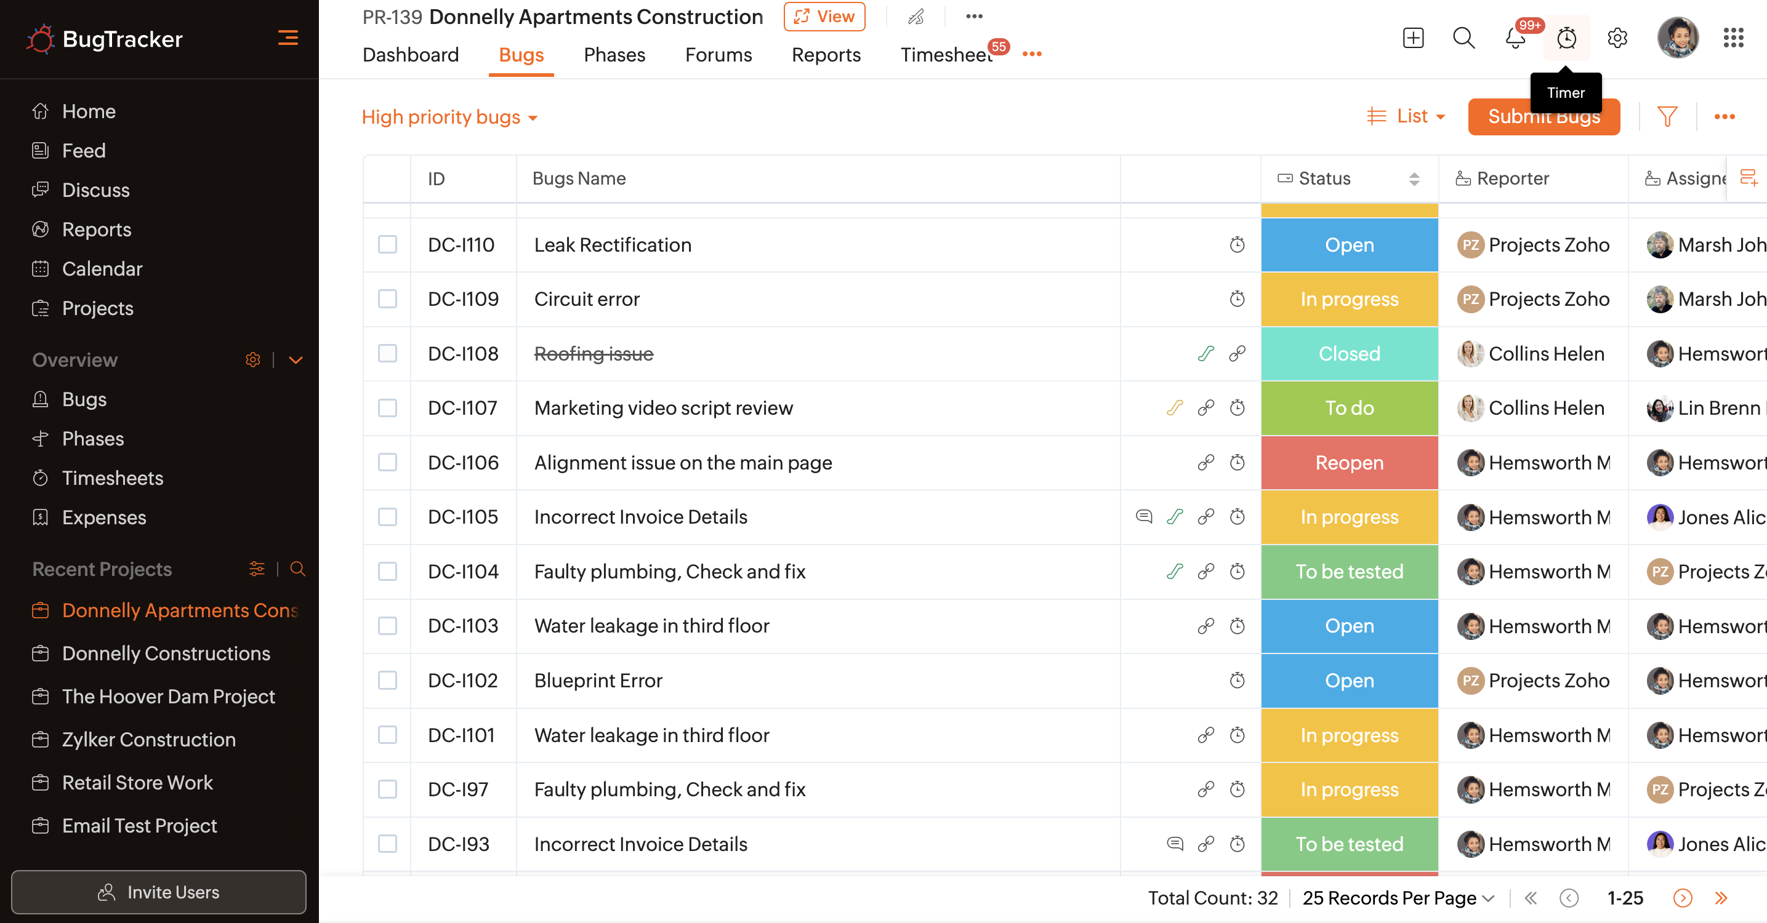
Task: Click the comment icon on DC-I105 row
Action: pyautogui.click(x=1143, y=516)
